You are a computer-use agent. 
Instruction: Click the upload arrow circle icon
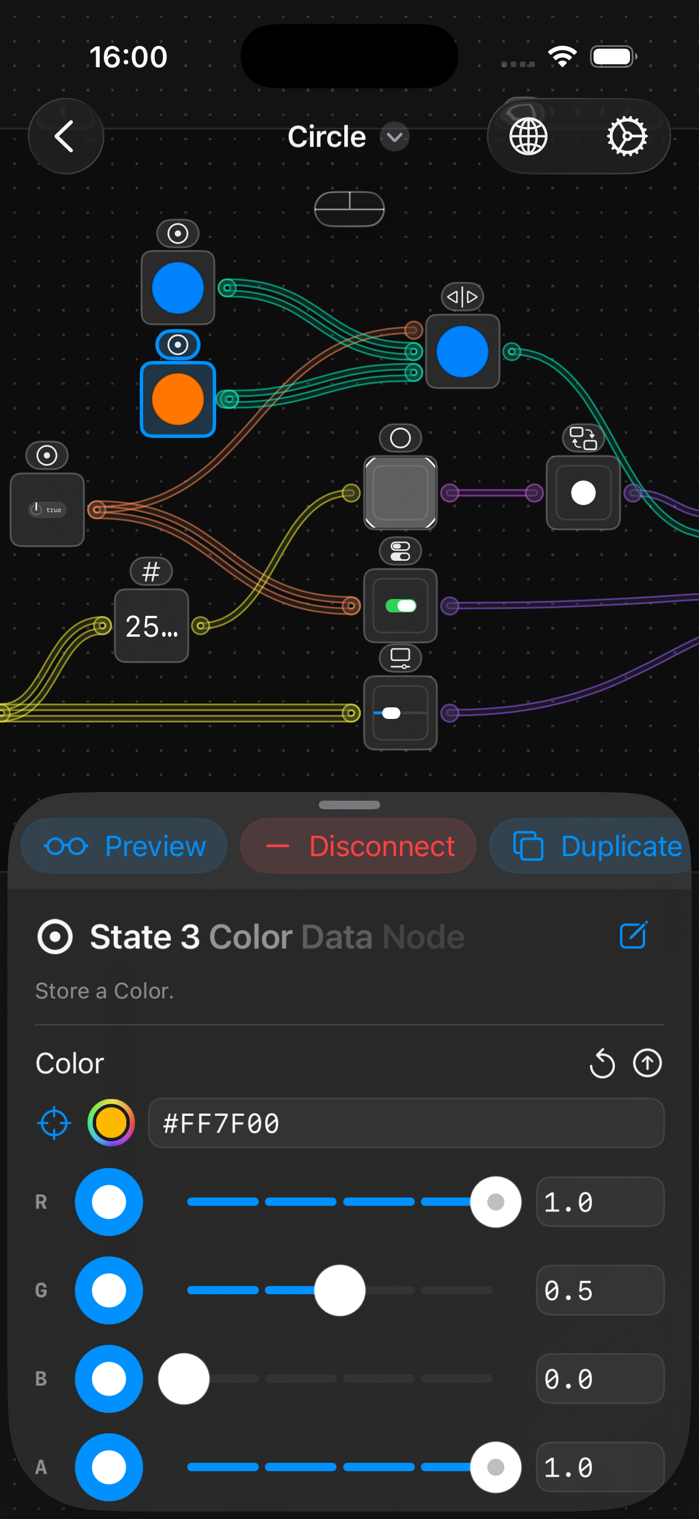coord(647,1063)
